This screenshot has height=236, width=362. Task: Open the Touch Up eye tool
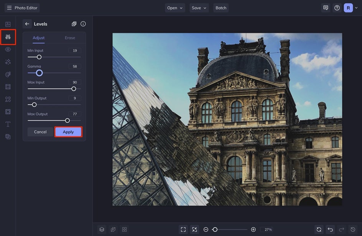click(8, 50)
